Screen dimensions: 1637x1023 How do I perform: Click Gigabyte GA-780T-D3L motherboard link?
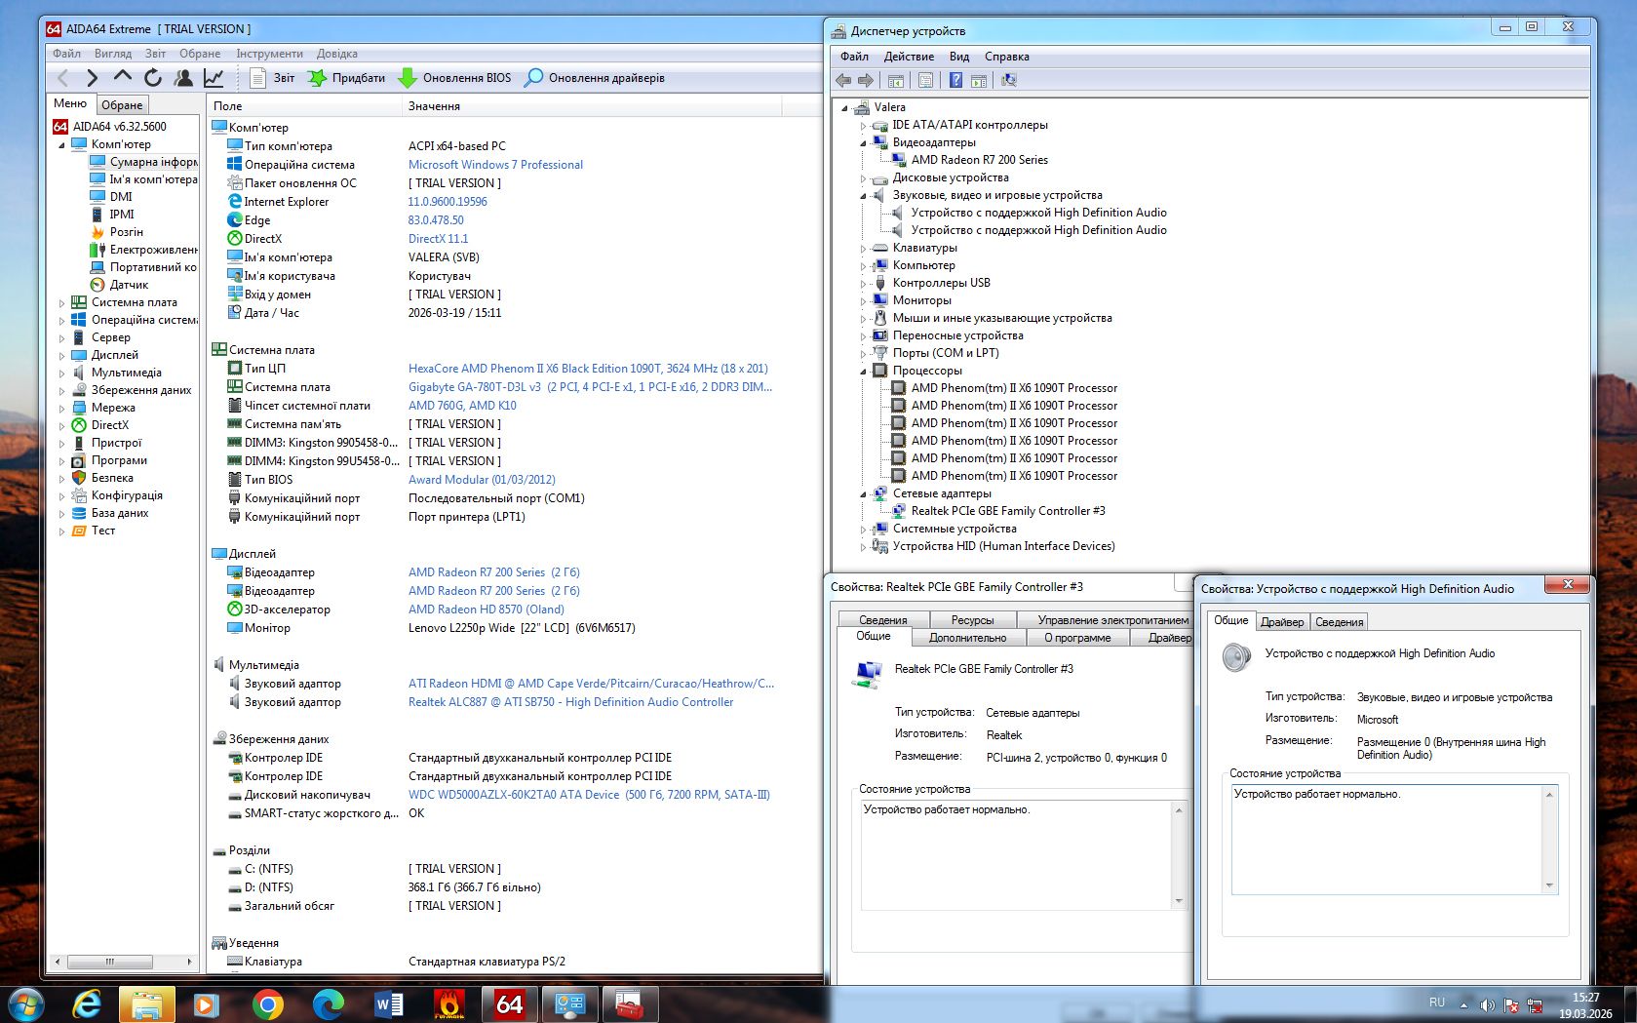[x=590, y=387]
